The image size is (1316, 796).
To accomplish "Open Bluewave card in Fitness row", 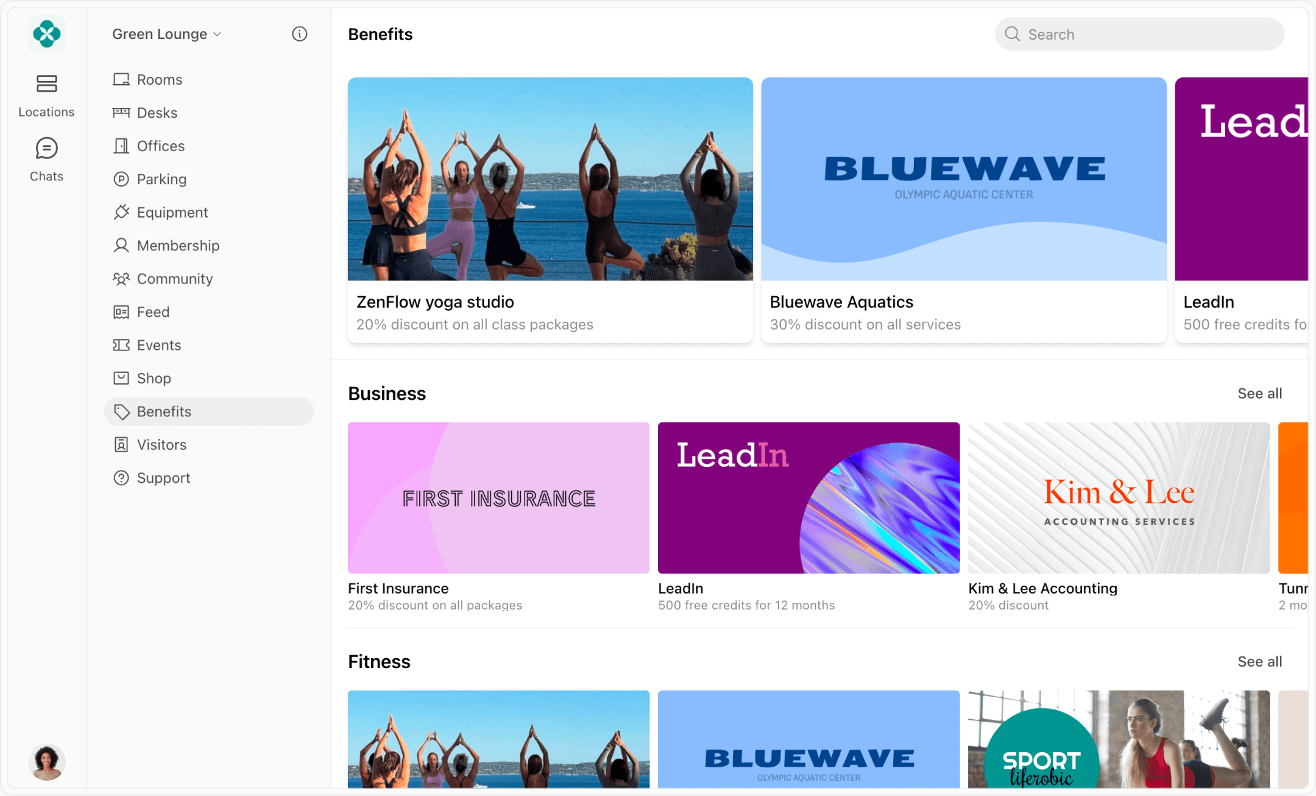I will click(x=808, y=739).
